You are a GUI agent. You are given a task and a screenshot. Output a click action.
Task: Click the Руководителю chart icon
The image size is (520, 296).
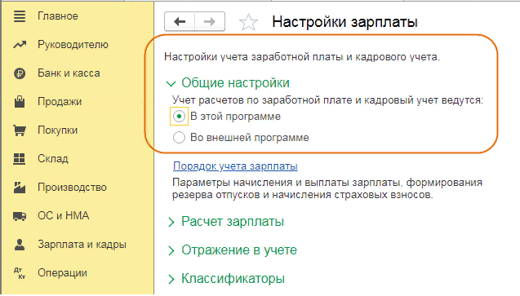tap(20, 45)
